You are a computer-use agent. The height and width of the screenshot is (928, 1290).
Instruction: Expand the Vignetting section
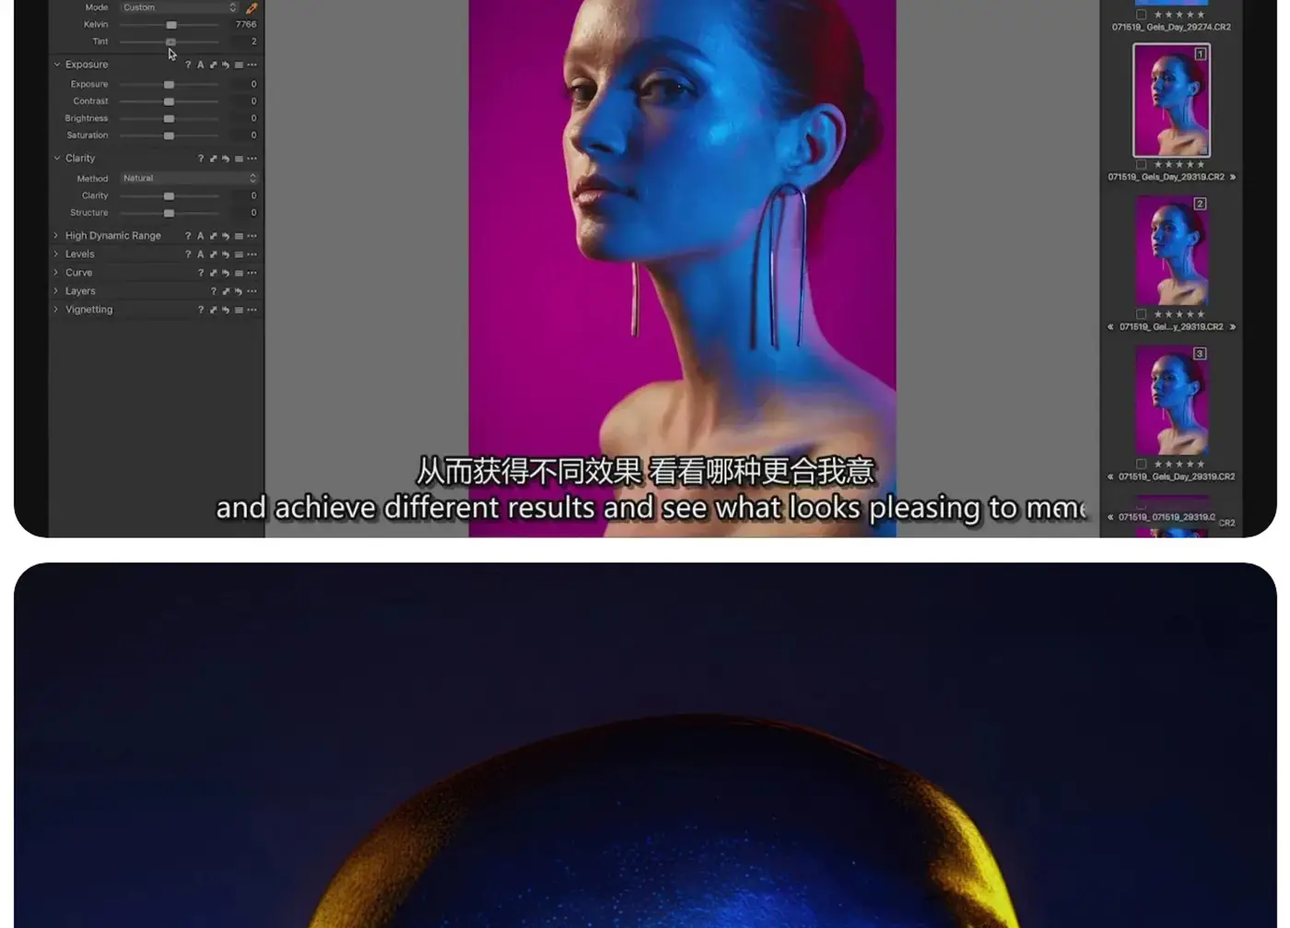tap(56, 310)
